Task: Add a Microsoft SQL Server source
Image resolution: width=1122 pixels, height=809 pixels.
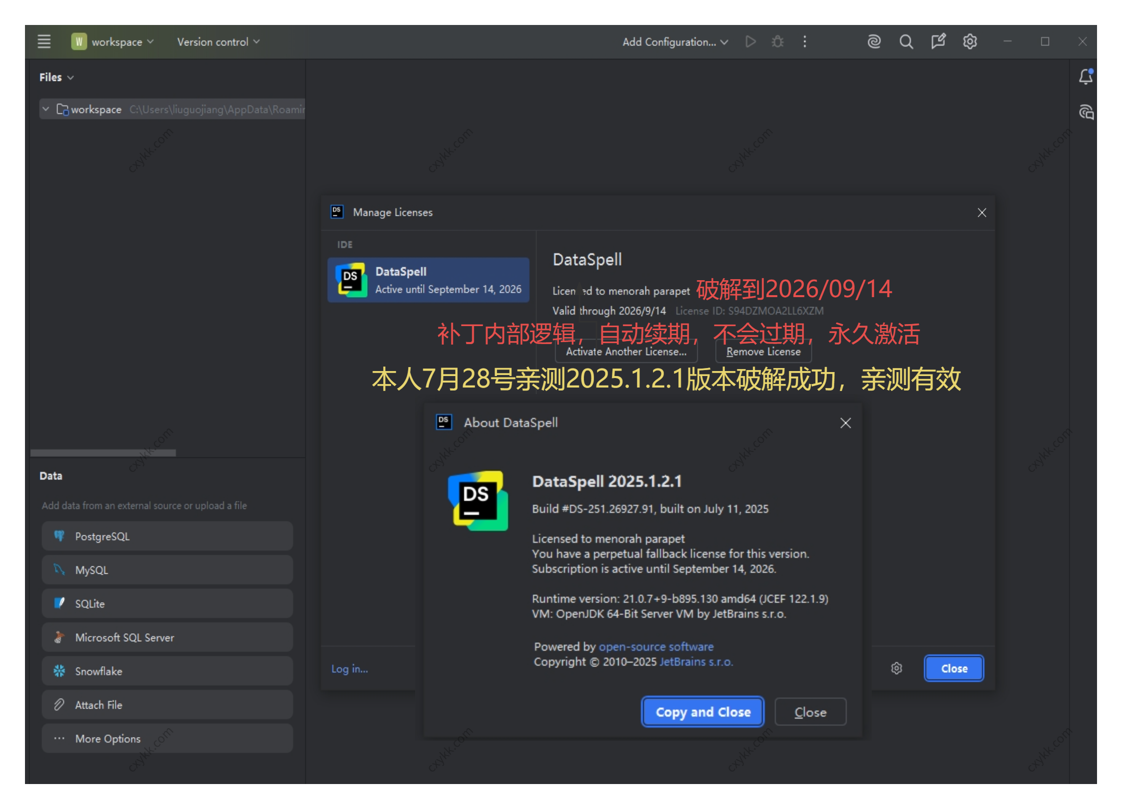Action: [x=167, y=637]
